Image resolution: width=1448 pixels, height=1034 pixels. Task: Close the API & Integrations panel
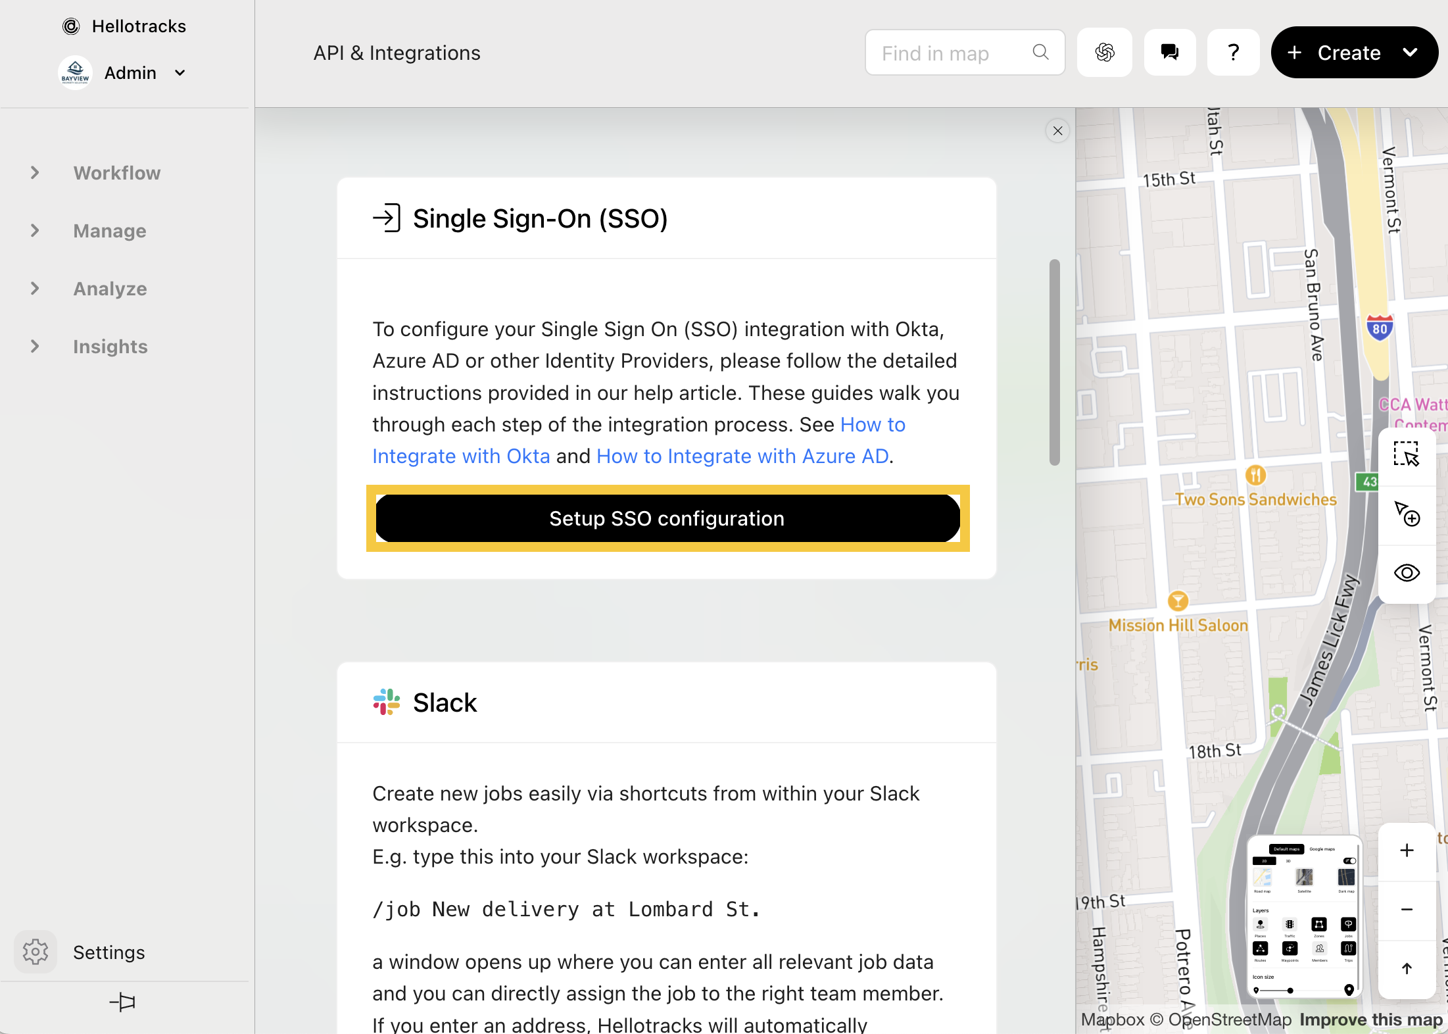click(1057, 131)
